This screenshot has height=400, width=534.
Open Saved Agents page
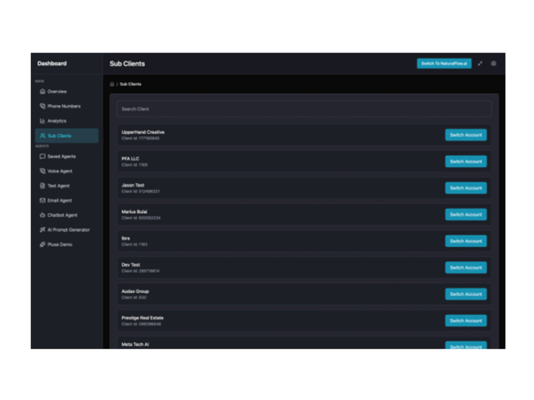point(67,156)
